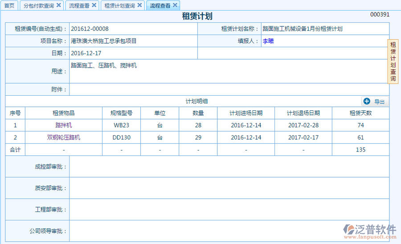
Task: Select exit date 2017-02-28
Action: pyautogui.click(x=303, y=125)
